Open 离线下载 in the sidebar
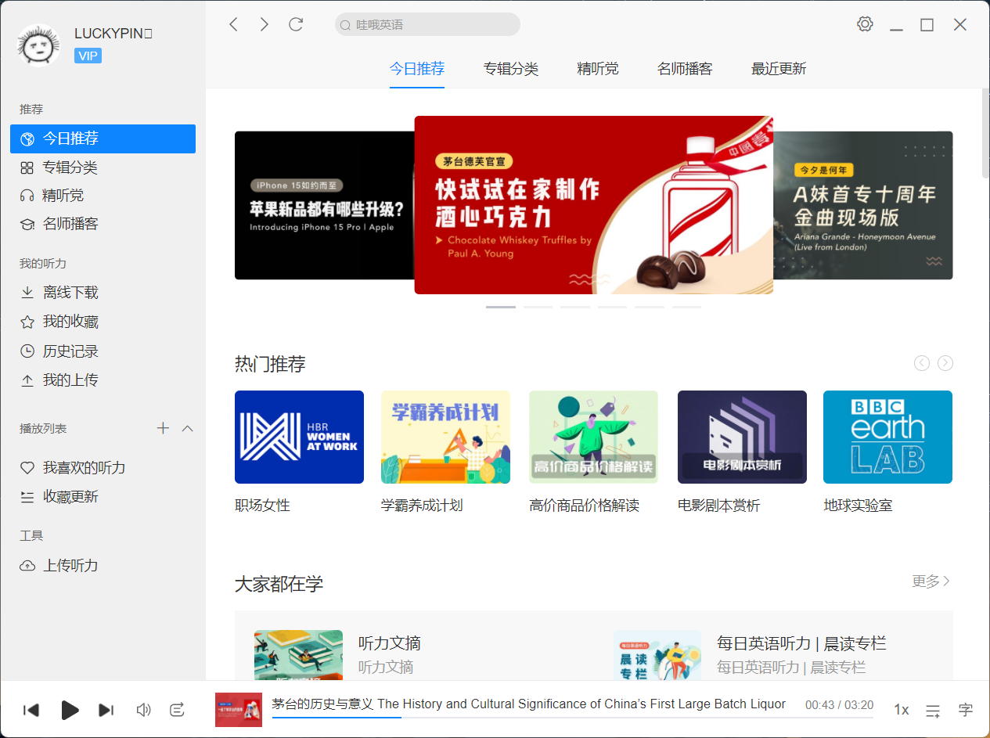Image resolution: width=990 pixels, height=738 pixels. pyautogui.click(x=103, y=293)
